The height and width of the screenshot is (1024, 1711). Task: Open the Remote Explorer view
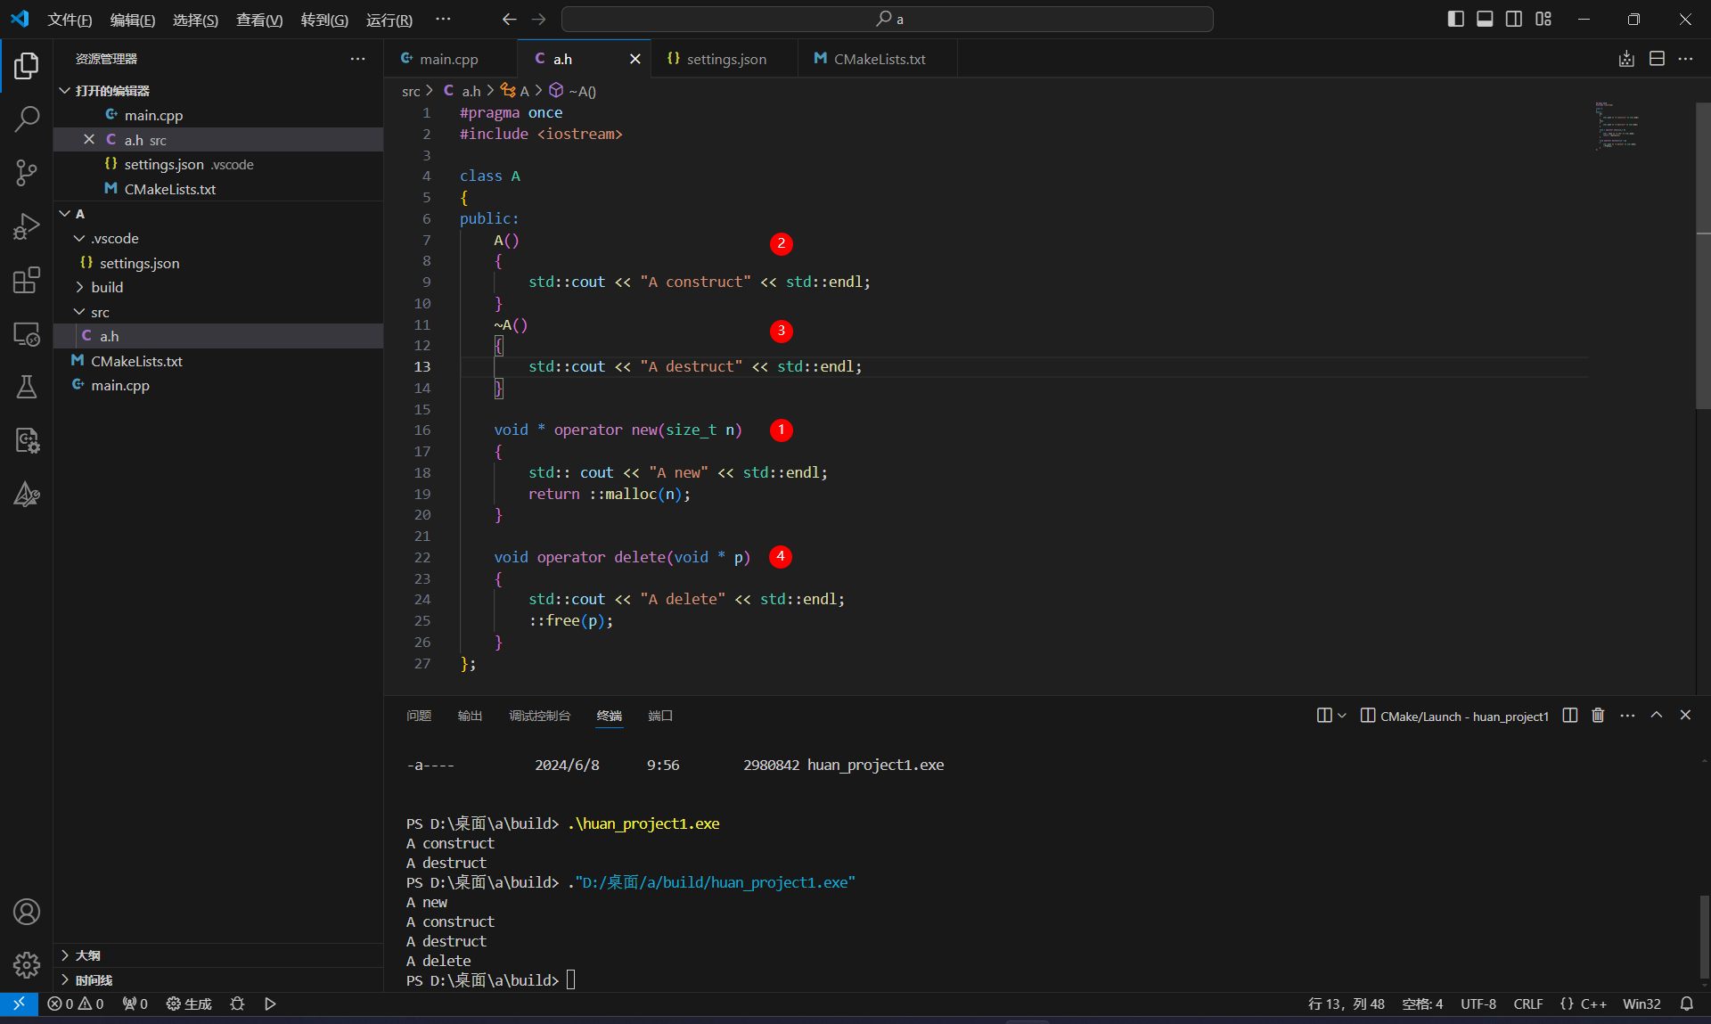tap(27, 334)
